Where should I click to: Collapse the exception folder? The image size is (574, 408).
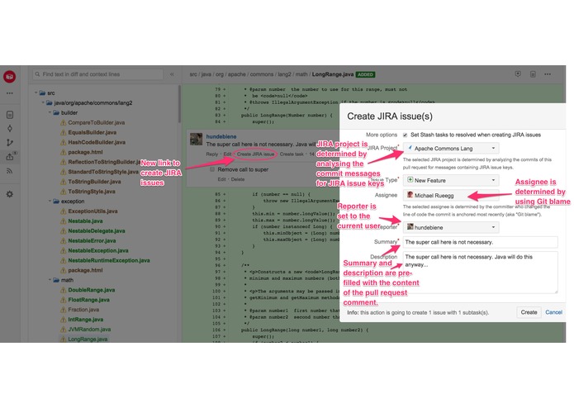(50, 202)
